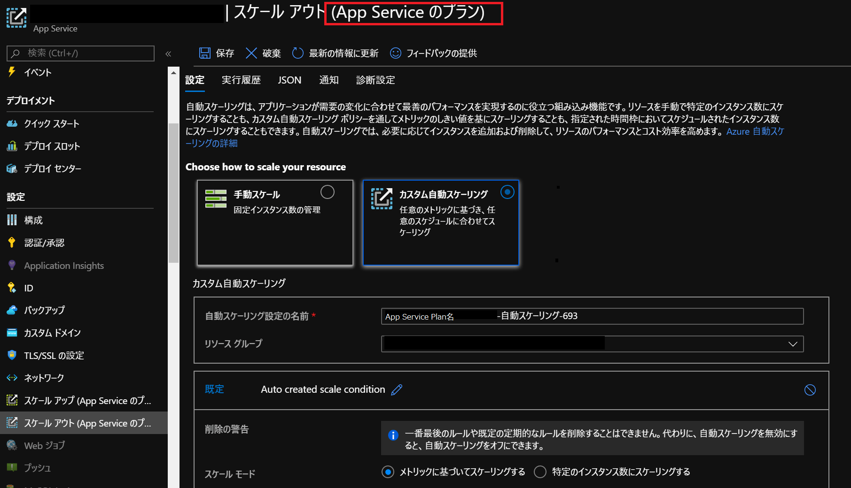Open the Azure 自動スケーリングの詳細 link
The height and width of the screenshot is (488, 851).
click(x=755, y=132)
